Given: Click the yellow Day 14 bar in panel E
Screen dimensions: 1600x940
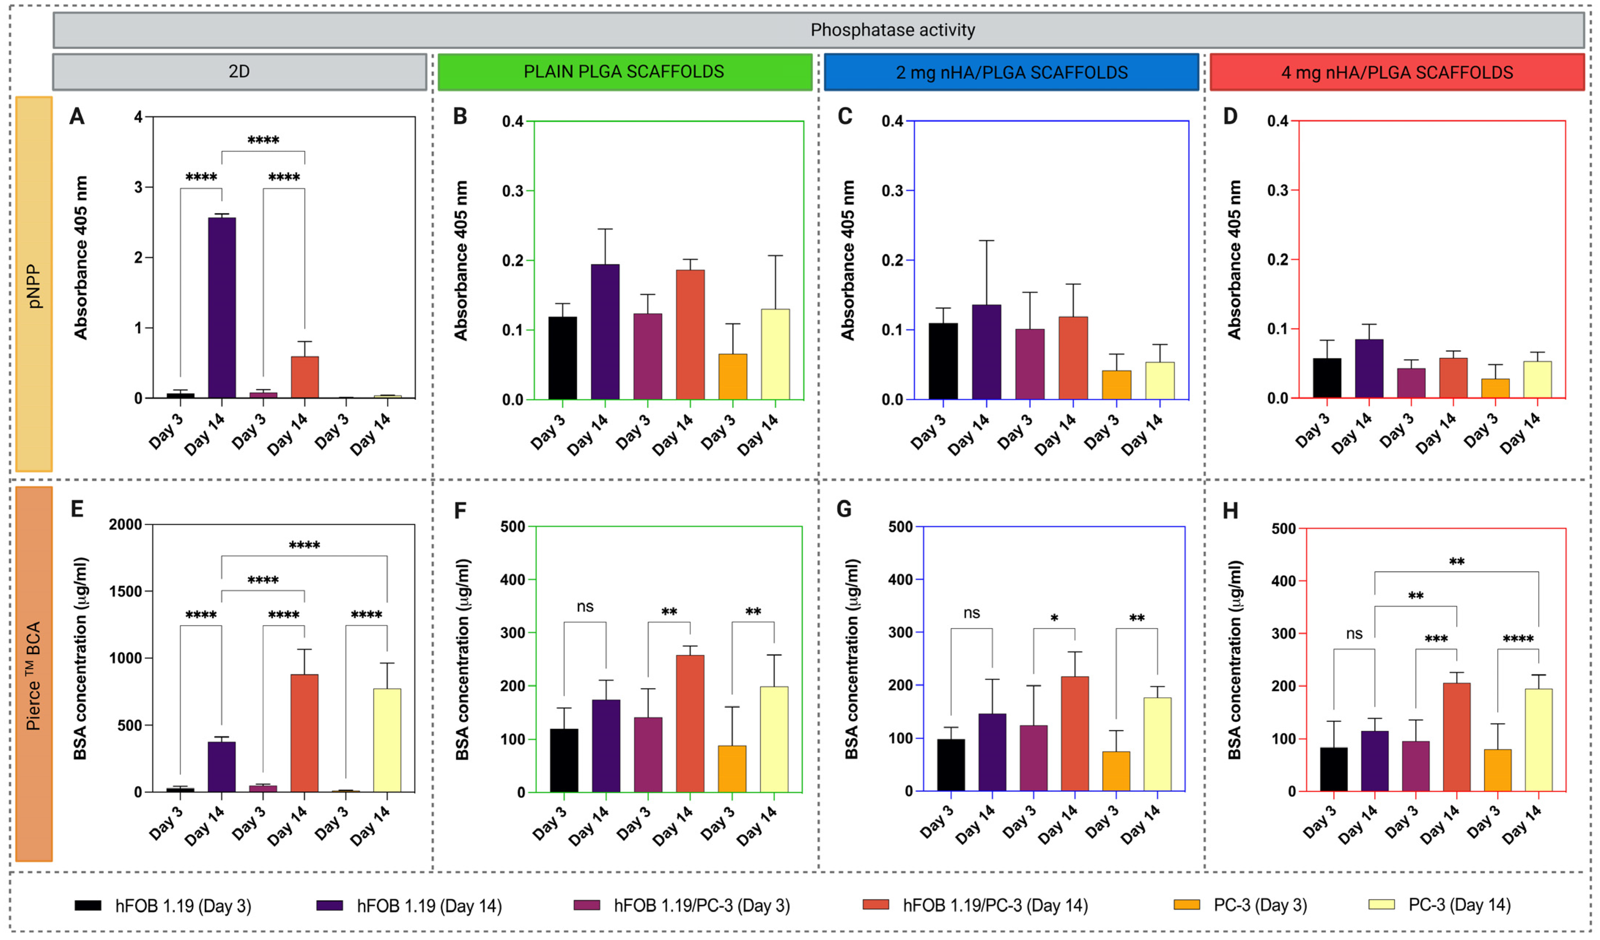Looking at the screenshot, I should 387,739.
